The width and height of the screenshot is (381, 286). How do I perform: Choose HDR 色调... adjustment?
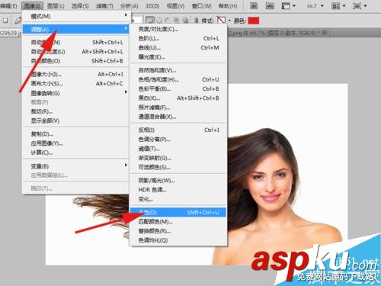(x=178, y=190)
